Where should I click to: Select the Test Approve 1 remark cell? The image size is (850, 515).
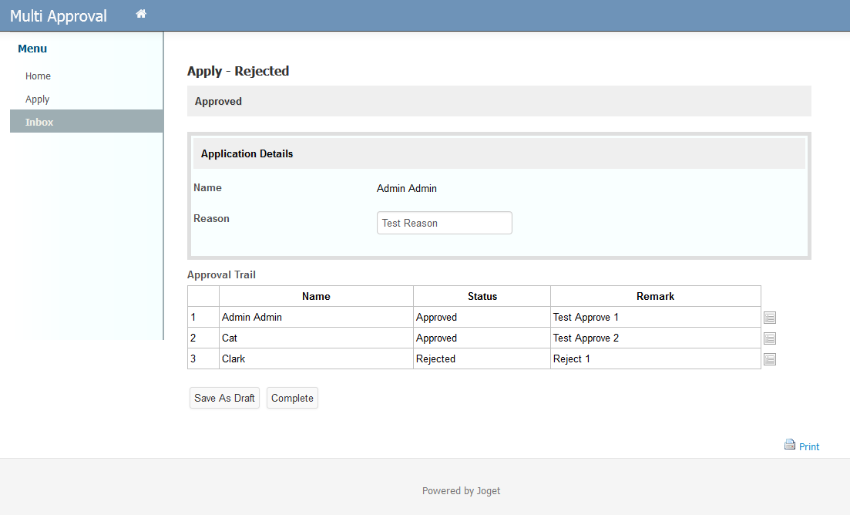point(586,318)
